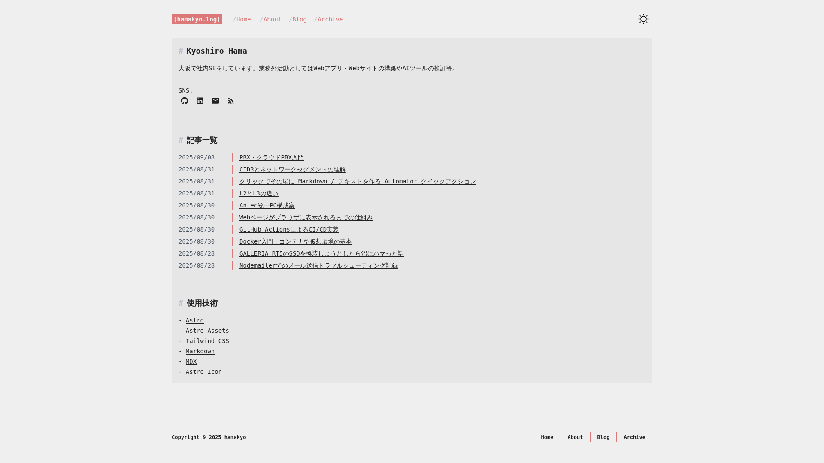Screen dimensions: 824x463
Task: Open the Docker入門 article link
Action: tap(296, 241)
